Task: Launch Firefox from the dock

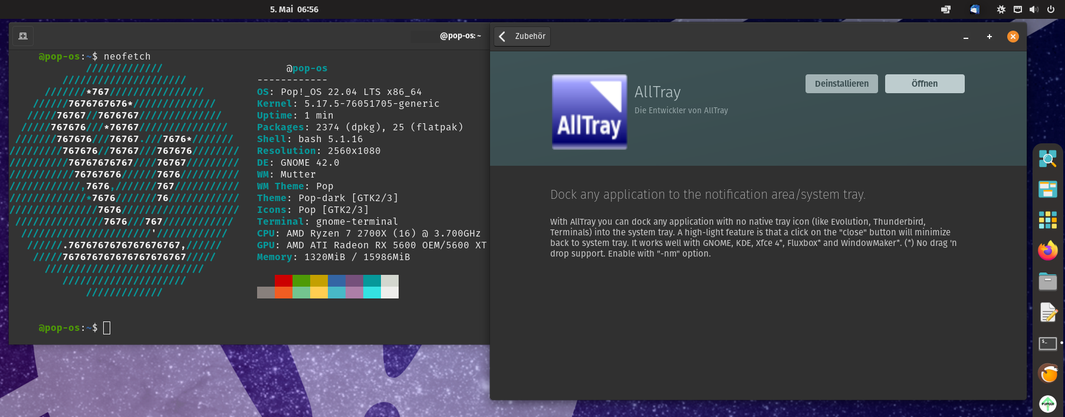Action: point(1048,251)
